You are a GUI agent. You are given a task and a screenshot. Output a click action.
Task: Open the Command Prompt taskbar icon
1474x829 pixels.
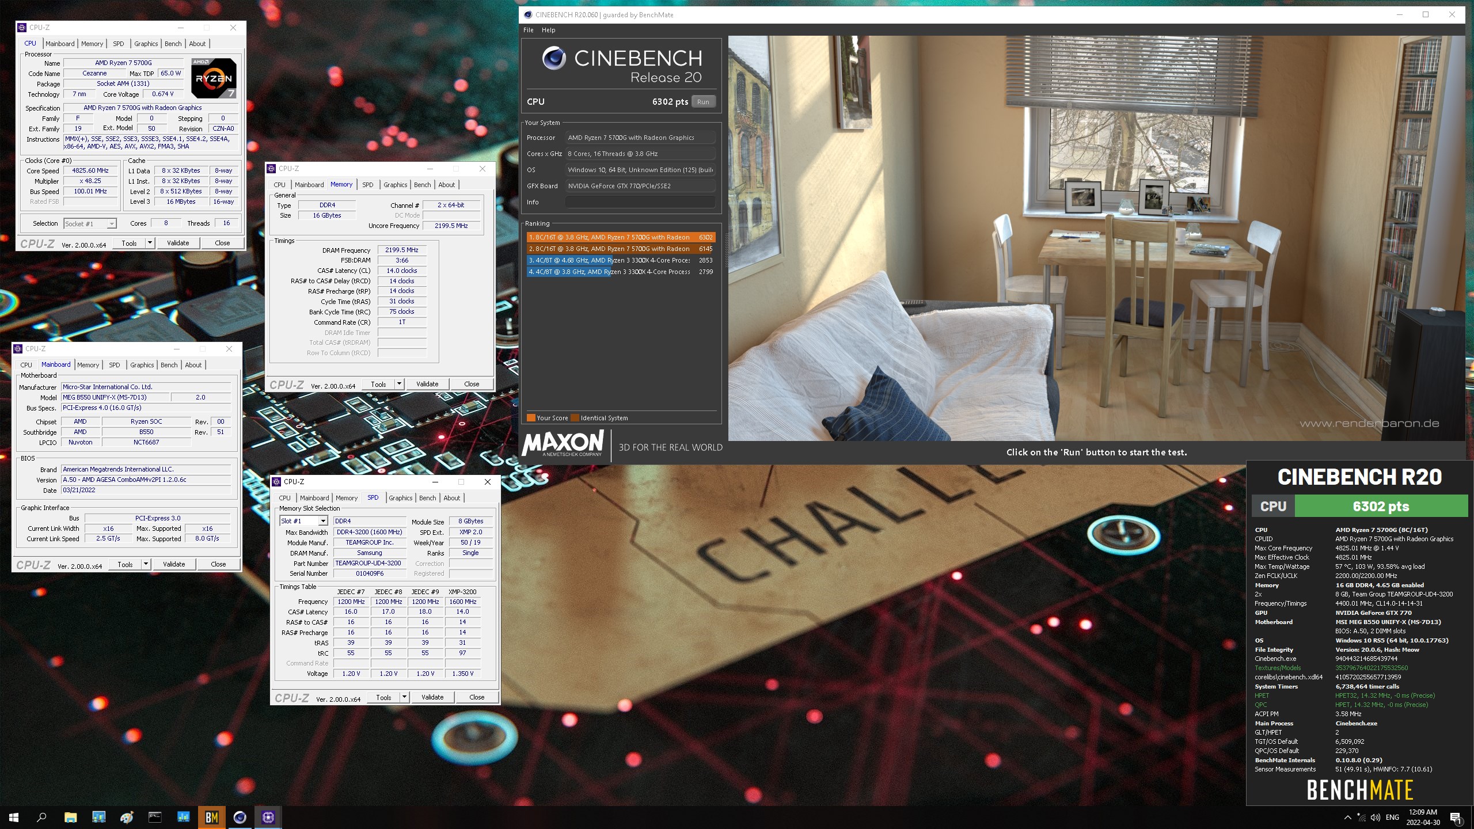click(x=155, y=817)
